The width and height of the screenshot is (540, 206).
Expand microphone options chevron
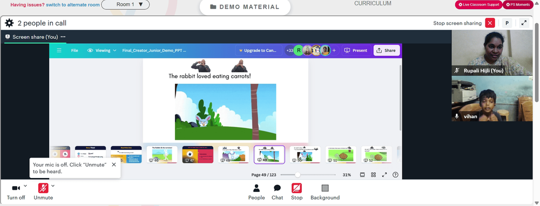tap(53, 186)
